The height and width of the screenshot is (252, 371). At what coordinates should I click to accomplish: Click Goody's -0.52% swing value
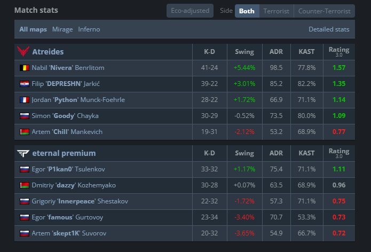click(x=244, y=116)
